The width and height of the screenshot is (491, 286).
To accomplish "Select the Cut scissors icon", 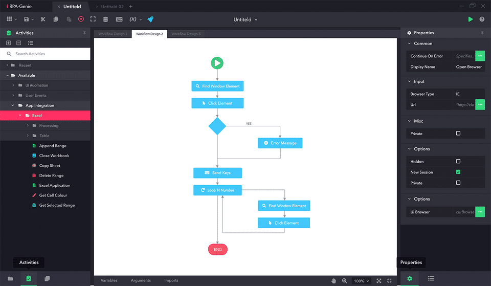I will click(x=43, y=19).
